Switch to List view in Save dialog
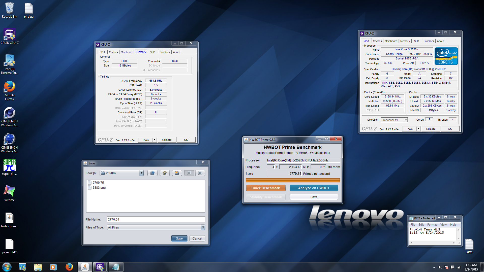This screenshot has height=272, width=484. tap(189, 173)
